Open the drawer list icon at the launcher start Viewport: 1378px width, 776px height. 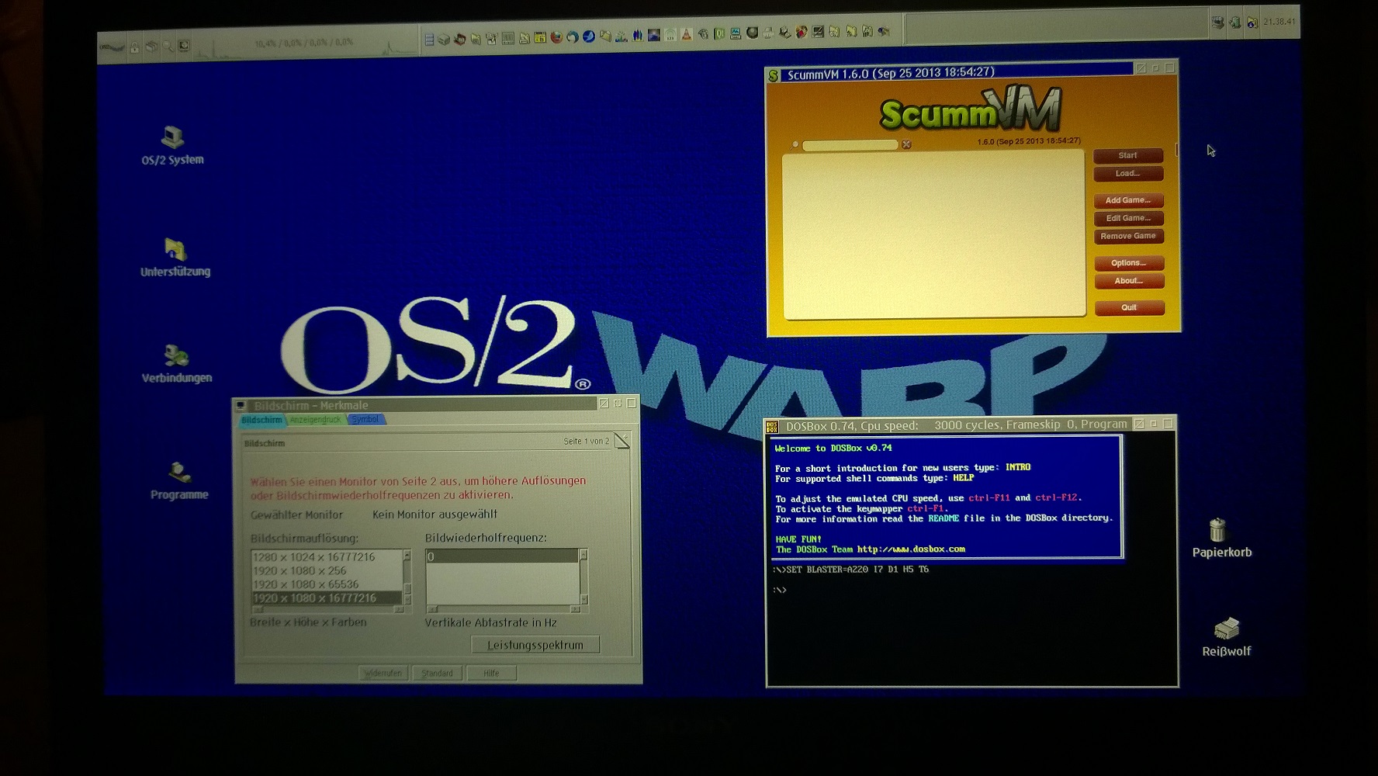(430, 40)
